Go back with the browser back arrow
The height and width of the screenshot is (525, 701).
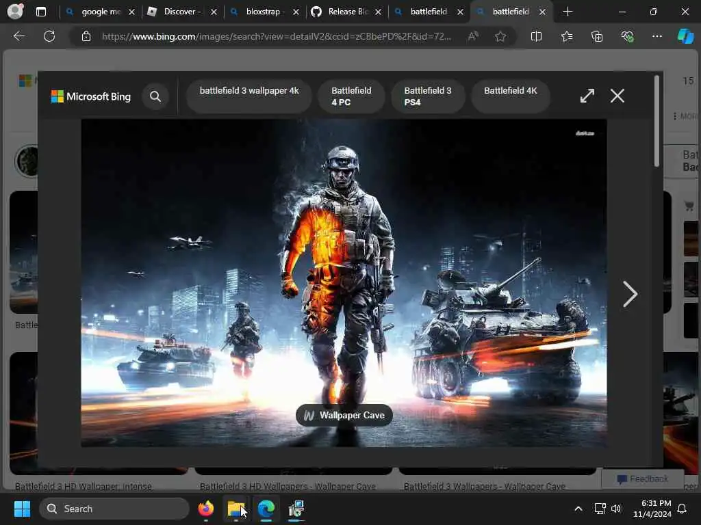[19, 36]
